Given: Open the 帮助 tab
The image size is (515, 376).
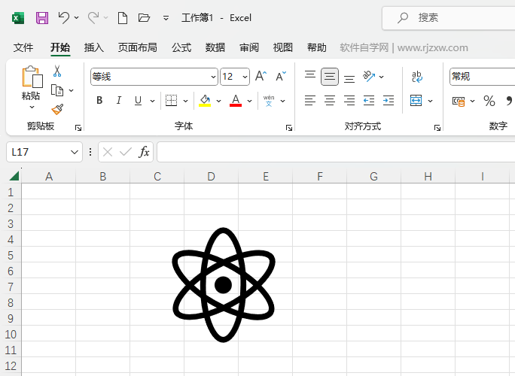Looking at the screenshot, I should tap(317, 47).
